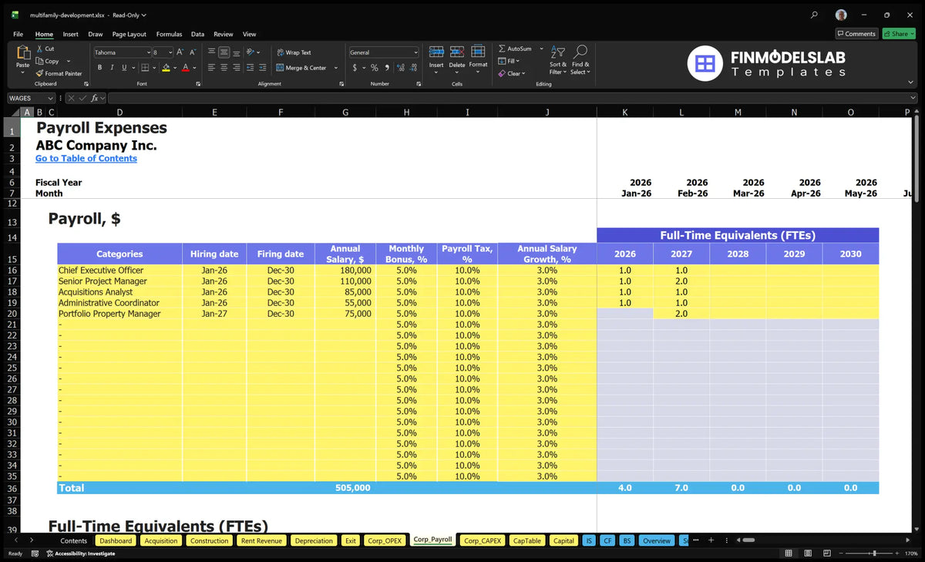
Task: Apply percent style format
Action: click(375, 68)
